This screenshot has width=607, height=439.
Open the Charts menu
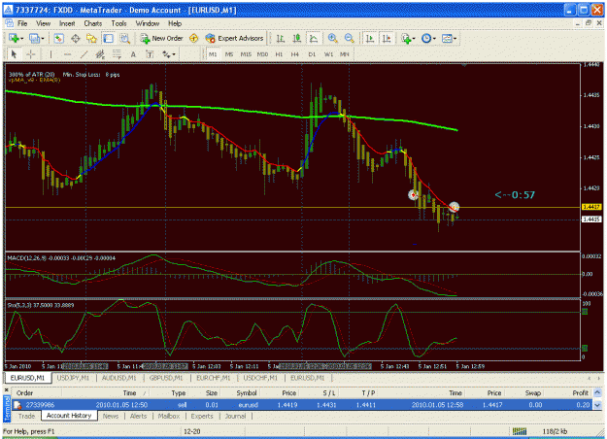(x=93, y=23)
